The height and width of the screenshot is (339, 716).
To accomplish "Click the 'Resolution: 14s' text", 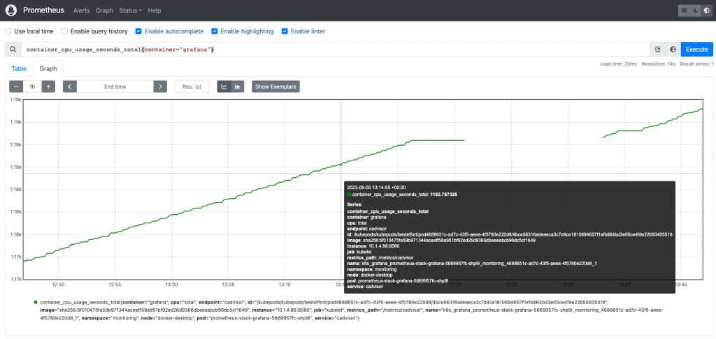I will pyautogui.click(x=658, y=63).
